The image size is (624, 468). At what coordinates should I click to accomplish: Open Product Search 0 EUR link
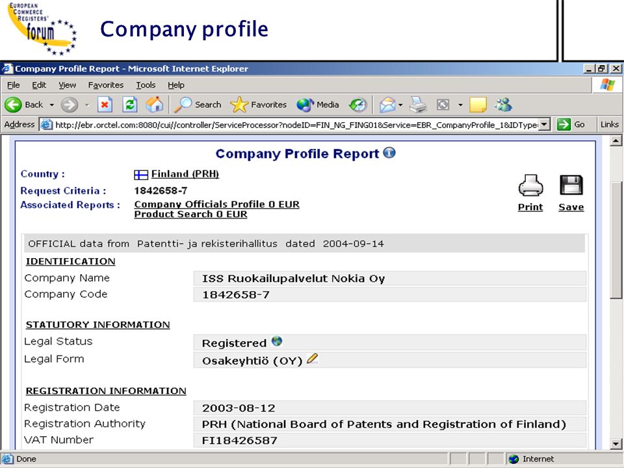pos(190,214)
